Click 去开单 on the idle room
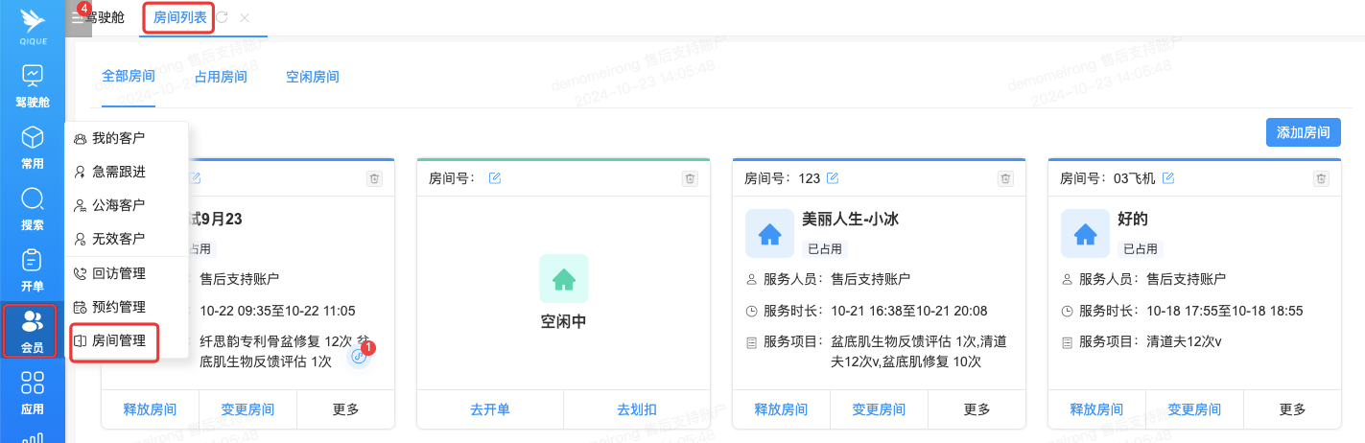This screenshot has width=1365, height=443. click(490, 409)
